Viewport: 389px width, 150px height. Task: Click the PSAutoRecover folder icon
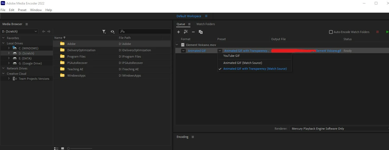coord(62,63)
